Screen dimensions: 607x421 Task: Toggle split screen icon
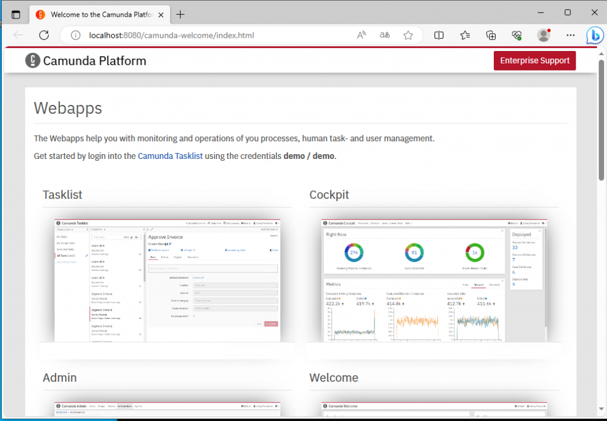pos(439,35)
